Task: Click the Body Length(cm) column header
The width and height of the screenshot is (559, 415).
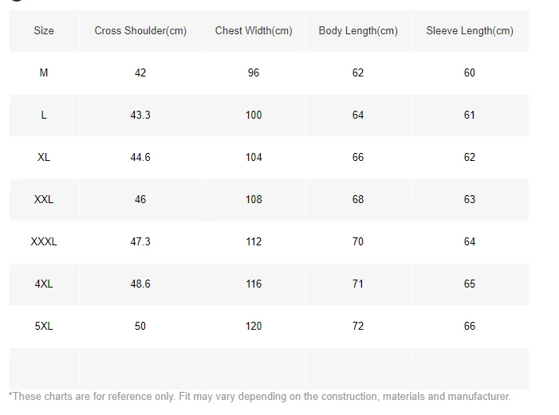Action: click(x=358, y=31)
